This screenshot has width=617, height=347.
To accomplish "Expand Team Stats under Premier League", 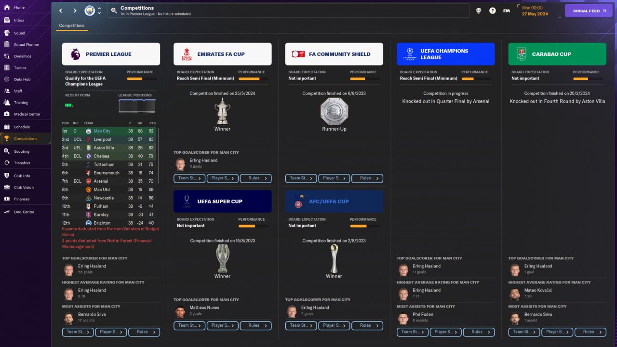I will point(78,332).
